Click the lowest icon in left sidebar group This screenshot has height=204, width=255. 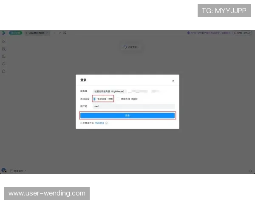coord(4,71)
